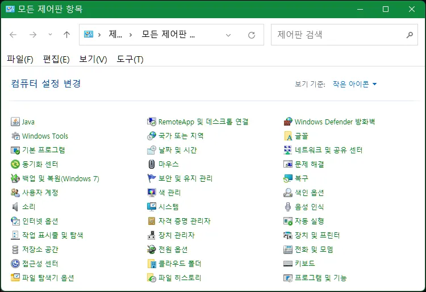The image size is (426, 292).
Task: Click the 색 관리 monitor icon
Action: pos(152,193)
